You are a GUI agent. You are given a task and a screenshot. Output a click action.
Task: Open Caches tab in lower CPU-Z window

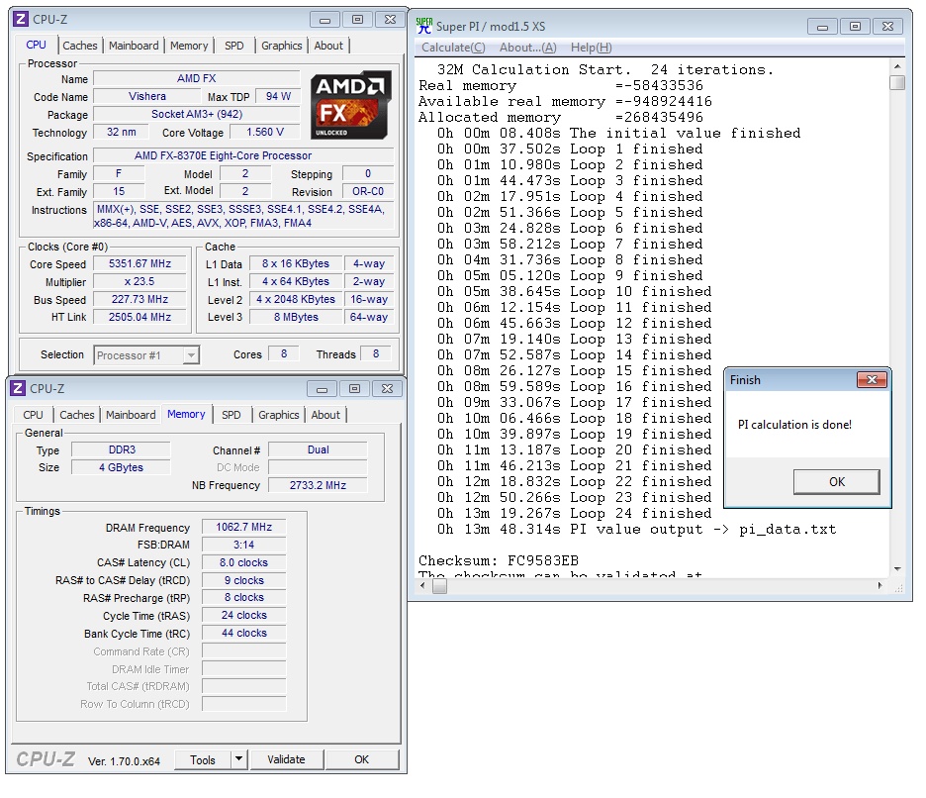point(77,415)
